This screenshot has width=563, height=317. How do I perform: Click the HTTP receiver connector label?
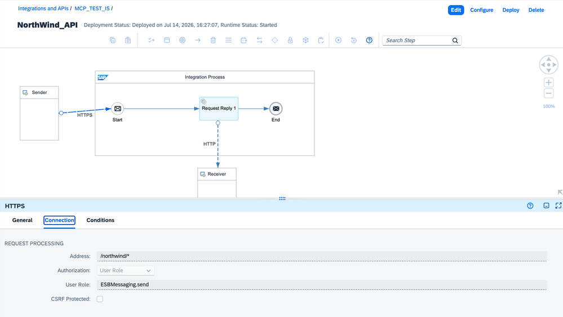click(209, 144)
